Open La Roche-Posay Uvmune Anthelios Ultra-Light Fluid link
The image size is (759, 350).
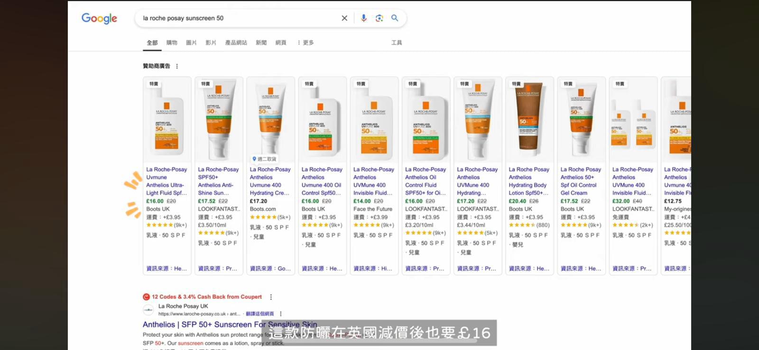click(x=167, y=181)
